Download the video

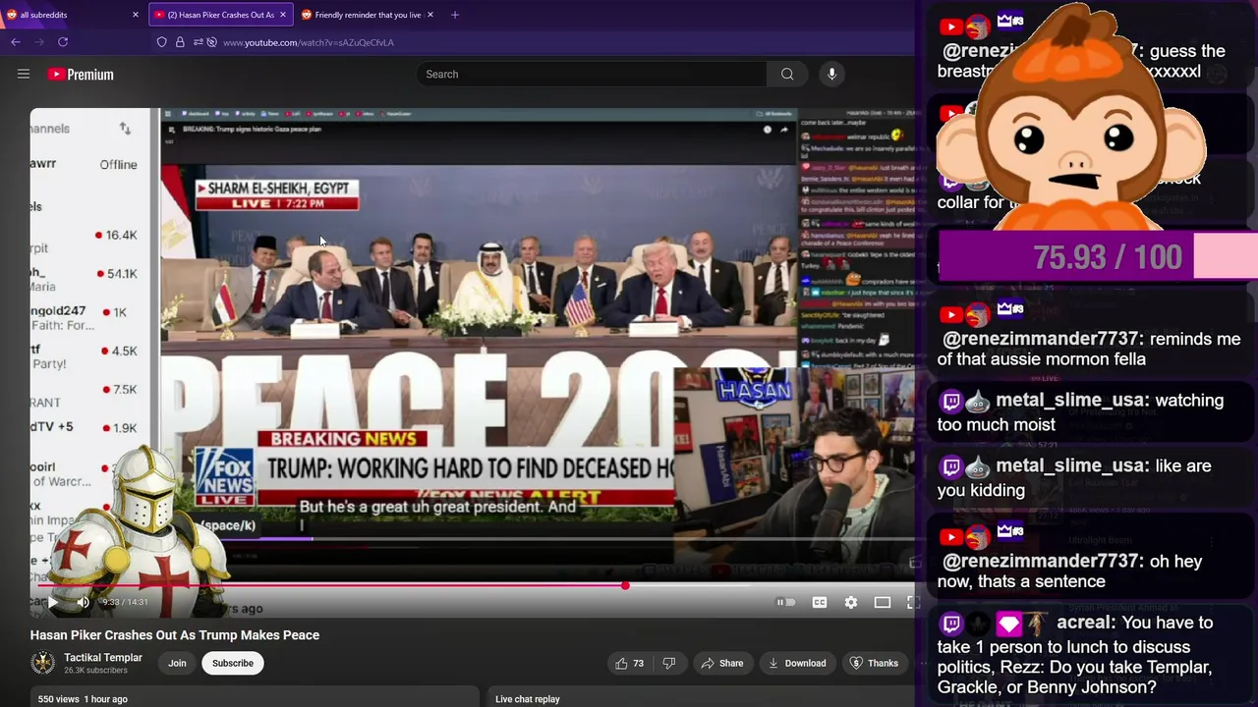(x=797, y=663)
